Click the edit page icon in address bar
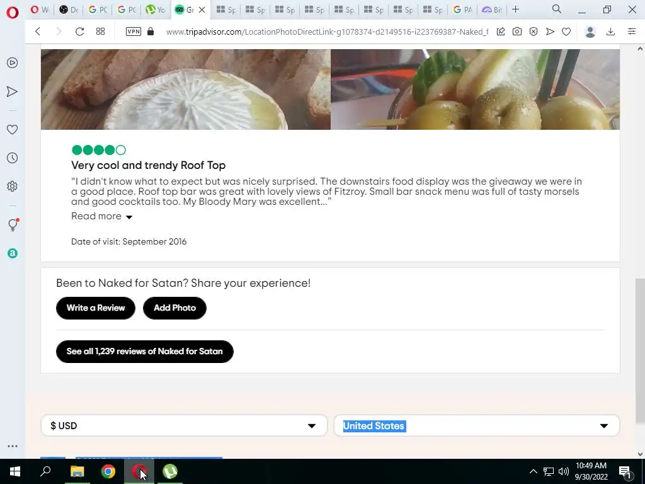 coord(501,32)
